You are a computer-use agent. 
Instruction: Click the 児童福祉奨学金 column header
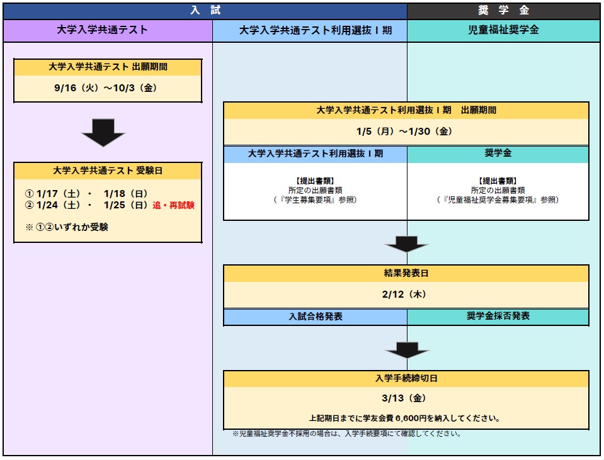pyautogui.click(x=503, y=30)
